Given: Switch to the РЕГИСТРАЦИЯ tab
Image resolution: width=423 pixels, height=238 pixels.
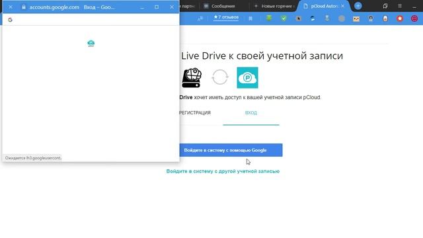Looking at the screenshot, I should 194,113.
